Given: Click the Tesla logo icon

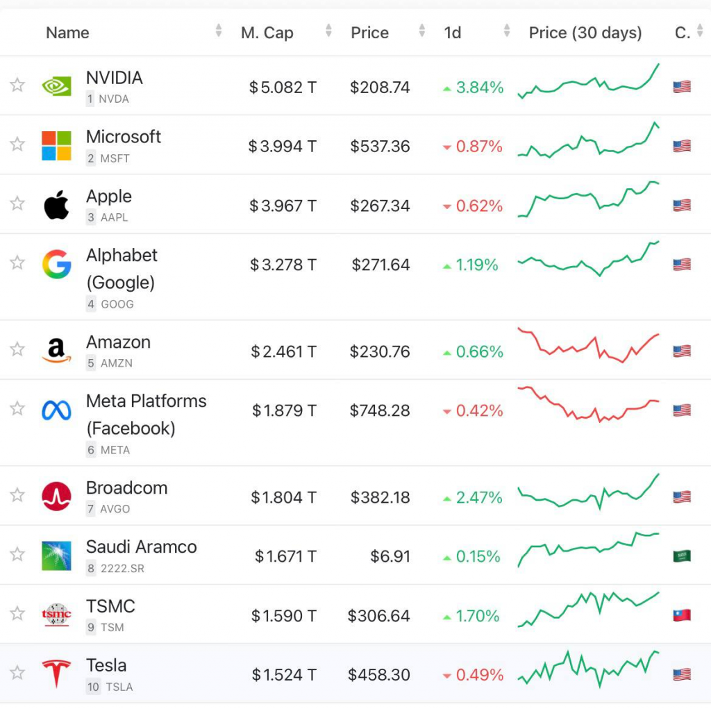Looking at the screenshot, I should (56, 673).
